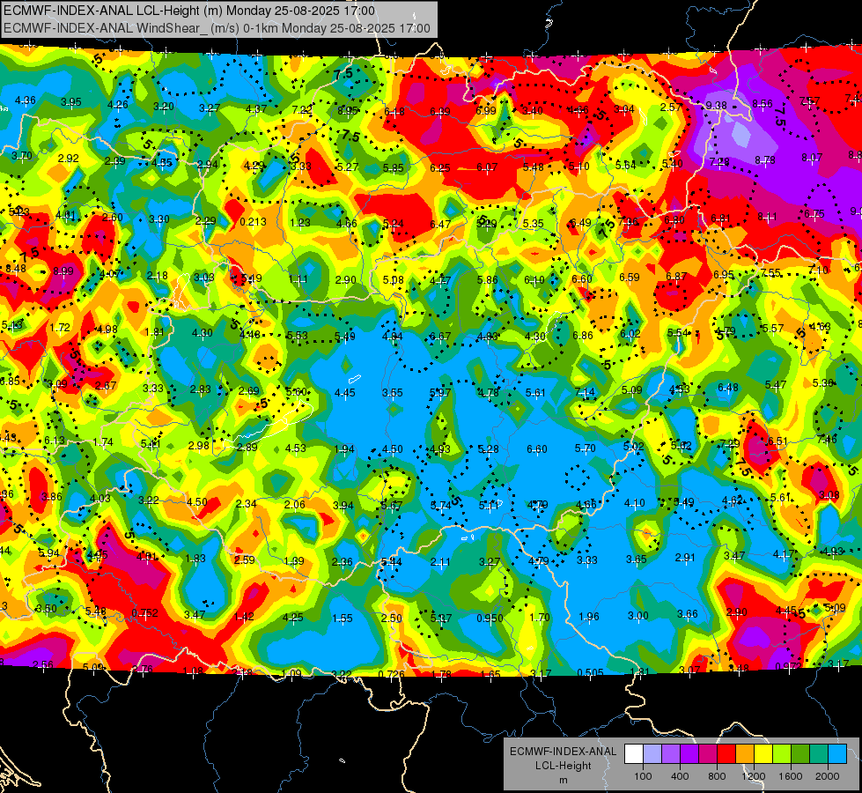Click the LCL-Height title line
Image resolution: width=862 pixels, height=793 pixels.
[x=189, y=11]
